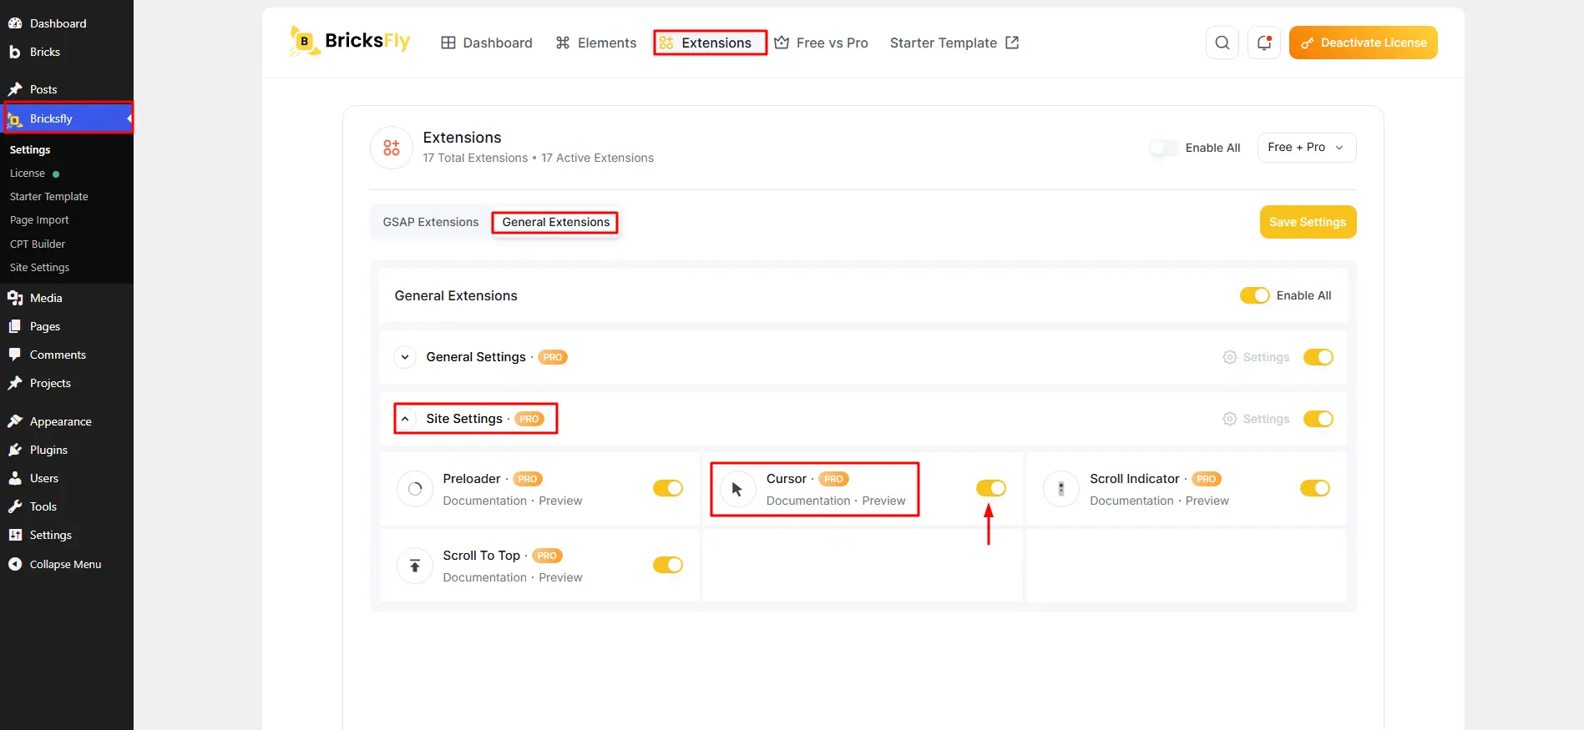Click the Cursor extension arrow icon
The width and height of the screenshot is (1584, 730).
tap(737, 489)
